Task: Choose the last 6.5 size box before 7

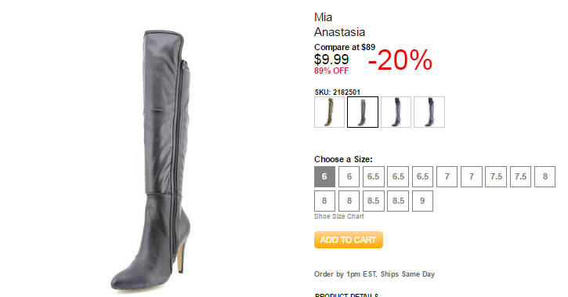Action: [422, 177]
